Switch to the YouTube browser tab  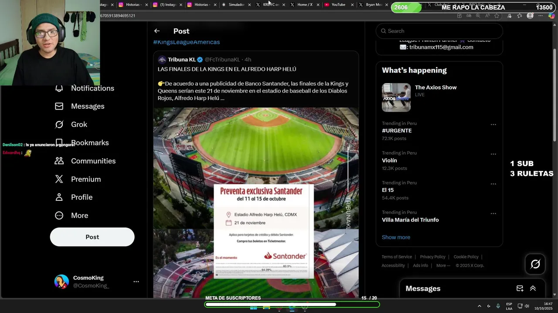(x=338, y=5)
